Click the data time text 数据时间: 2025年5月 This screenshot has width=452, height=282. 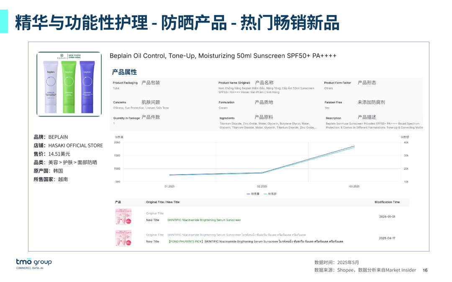(336, 262)
